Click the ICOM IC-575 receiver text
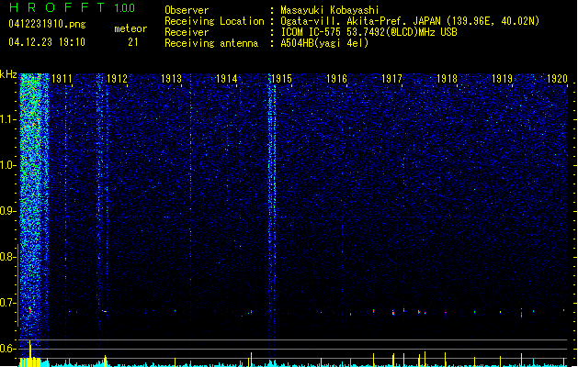578x367 pixels. pos(369,32)
